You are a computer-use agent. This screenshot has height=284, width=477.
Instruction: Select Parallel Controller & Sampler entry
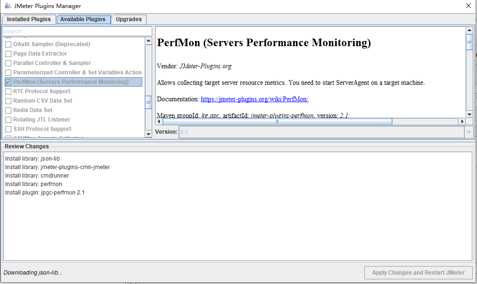pyautogui.click(x=52, y=63)
